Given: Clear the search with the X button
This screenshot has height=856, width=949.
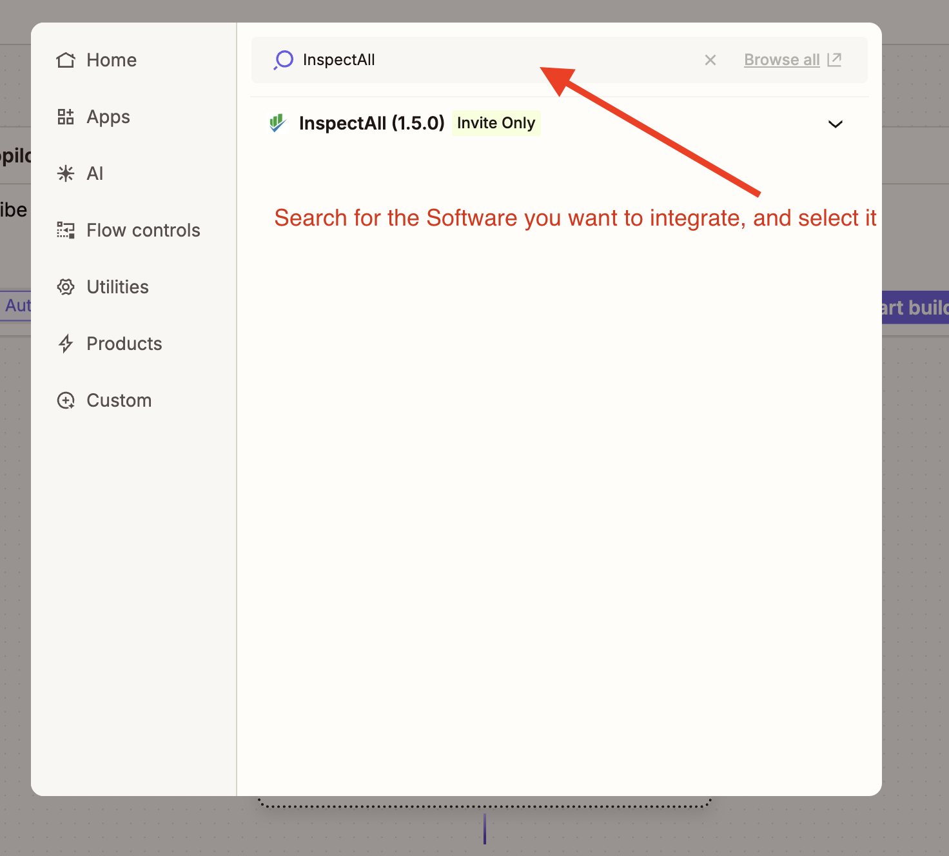Looking at the screenshot, I should click(710, 60).
